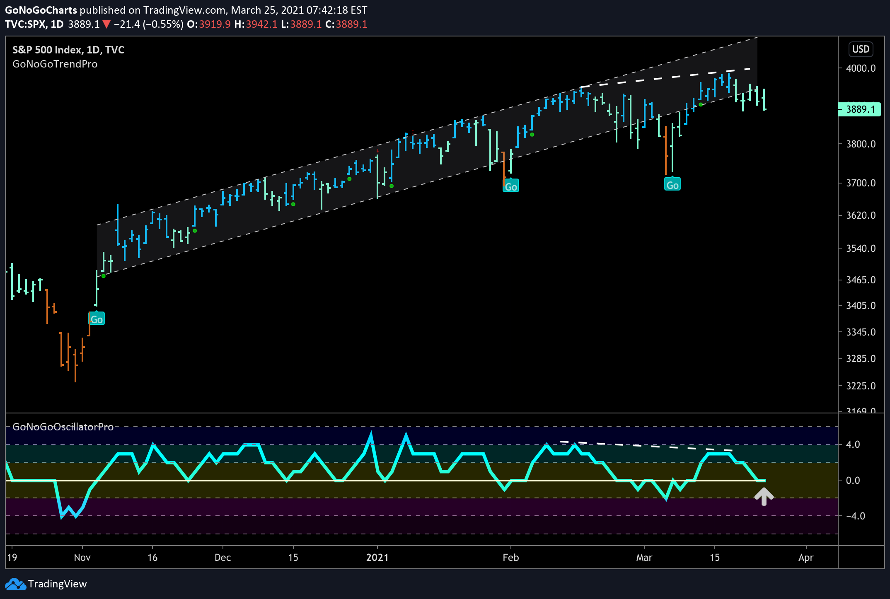The width and height of the screenshot is (890, 599).
Task: Click the gray up arrow on oscillator
Action: coord(764,496)
